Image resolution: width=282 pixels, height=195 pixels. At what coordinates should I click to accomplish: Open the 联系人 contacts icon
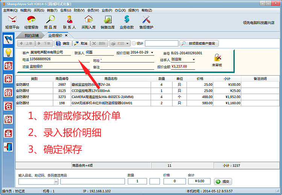70,22
